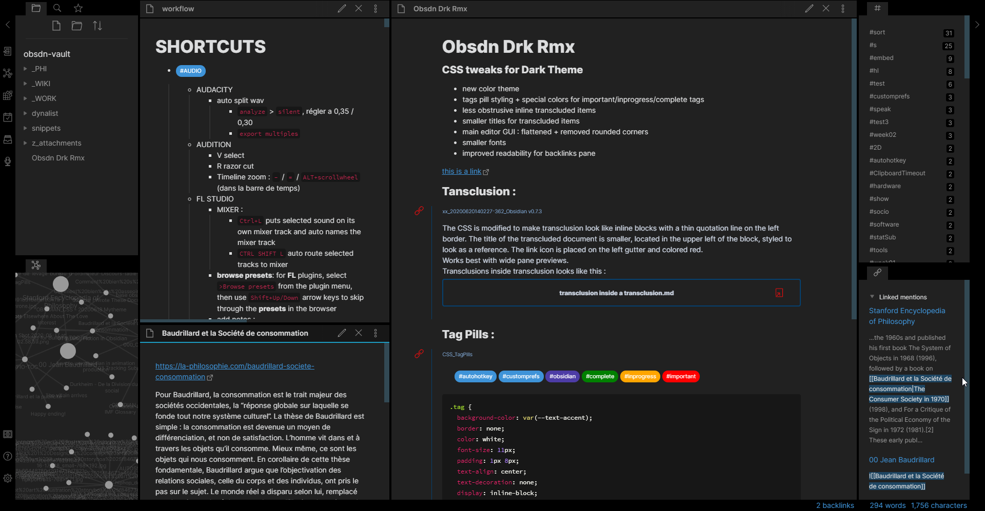Open settings with the gear icon
Viewport: 985px width, 511px height.
[x=7, y=478]
